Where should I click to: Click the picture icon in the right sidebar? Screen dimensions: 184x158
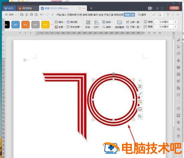point(179,115)
